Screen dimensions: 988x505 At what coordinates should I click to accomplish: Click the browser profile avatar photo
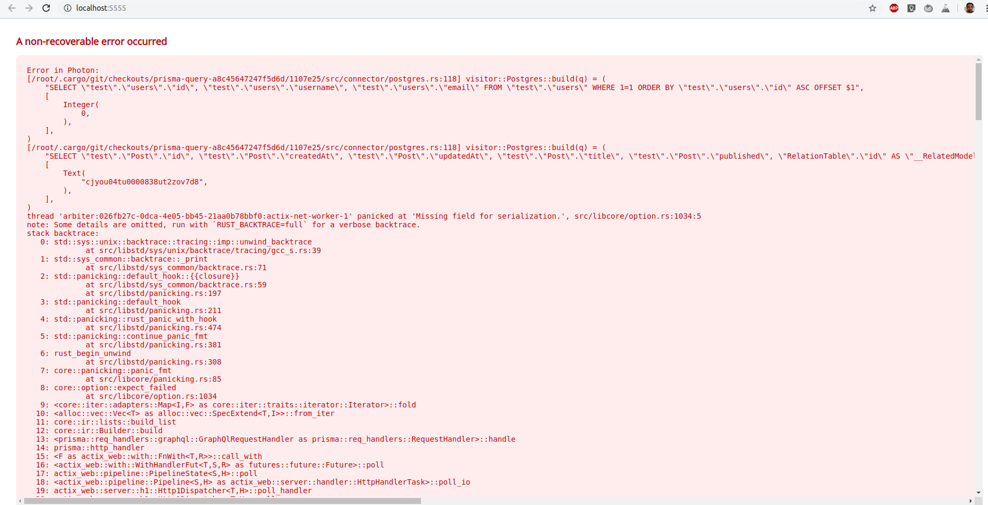coord(970,8)
